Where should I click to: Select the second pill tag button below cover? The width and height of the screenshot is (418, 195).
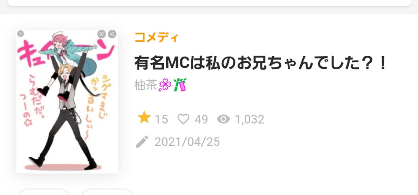(107, 192)
